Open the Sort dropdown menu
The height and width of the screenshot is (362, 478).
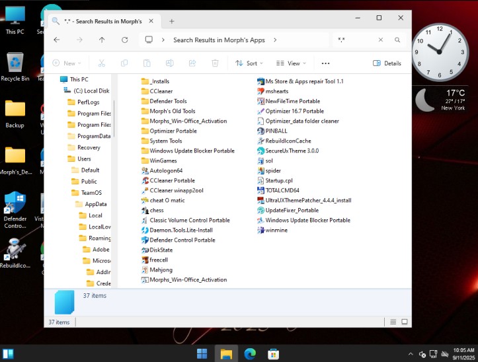coord(249,63)
